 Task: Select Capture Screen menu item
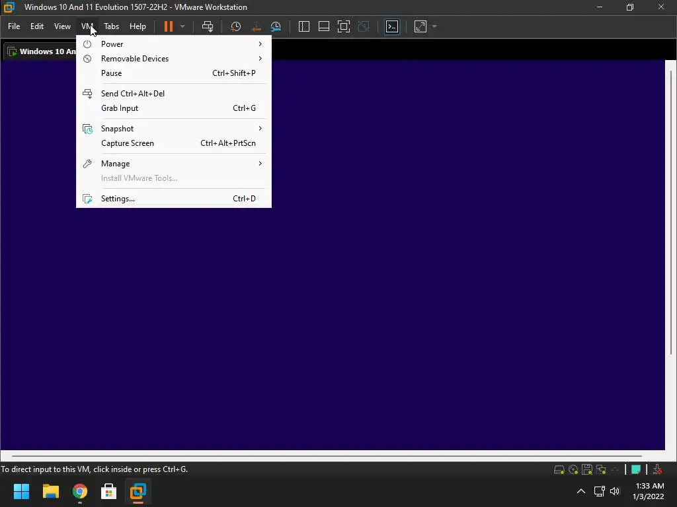pyautogui.click(x=174, y=143)
